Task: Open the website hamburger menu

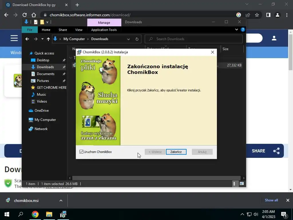Action: click(14, 38)
